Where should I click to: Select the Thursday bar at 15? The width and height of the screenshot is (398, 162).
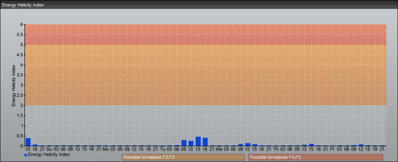311,145
